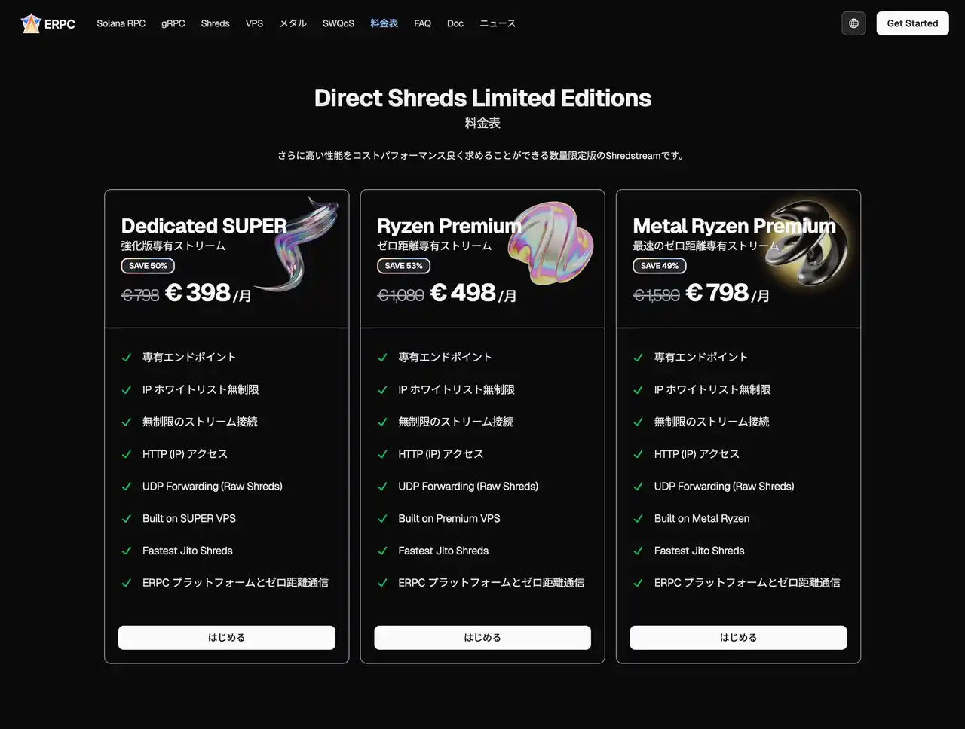Image resolution: width=965 pixels, height=729 pixels.
Task: Click checkmark beside Built on Metal Ryzen
Action: click(638, 519)
